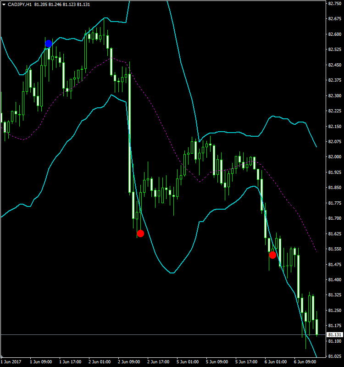
Task: Click the 82.075 price axis label
Action: tap(335, 141)
